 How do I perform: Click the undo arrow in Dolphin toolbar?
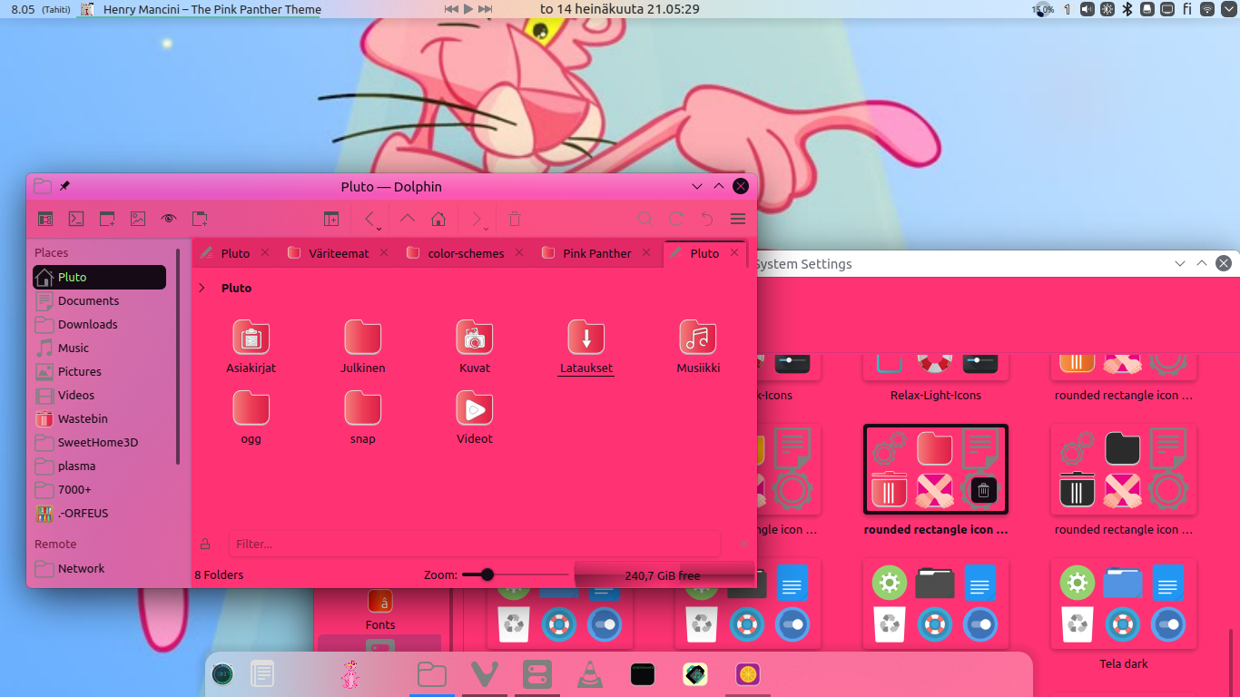tap(707, 219)
